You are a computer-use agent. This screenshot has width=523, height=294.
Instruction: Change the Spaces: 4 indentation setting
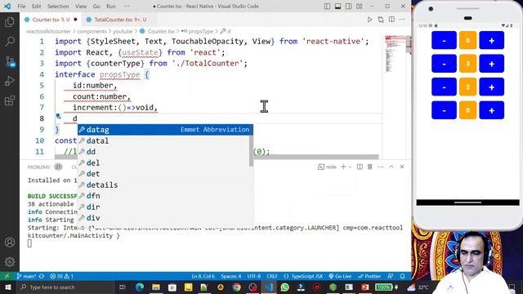coord(230,276)
